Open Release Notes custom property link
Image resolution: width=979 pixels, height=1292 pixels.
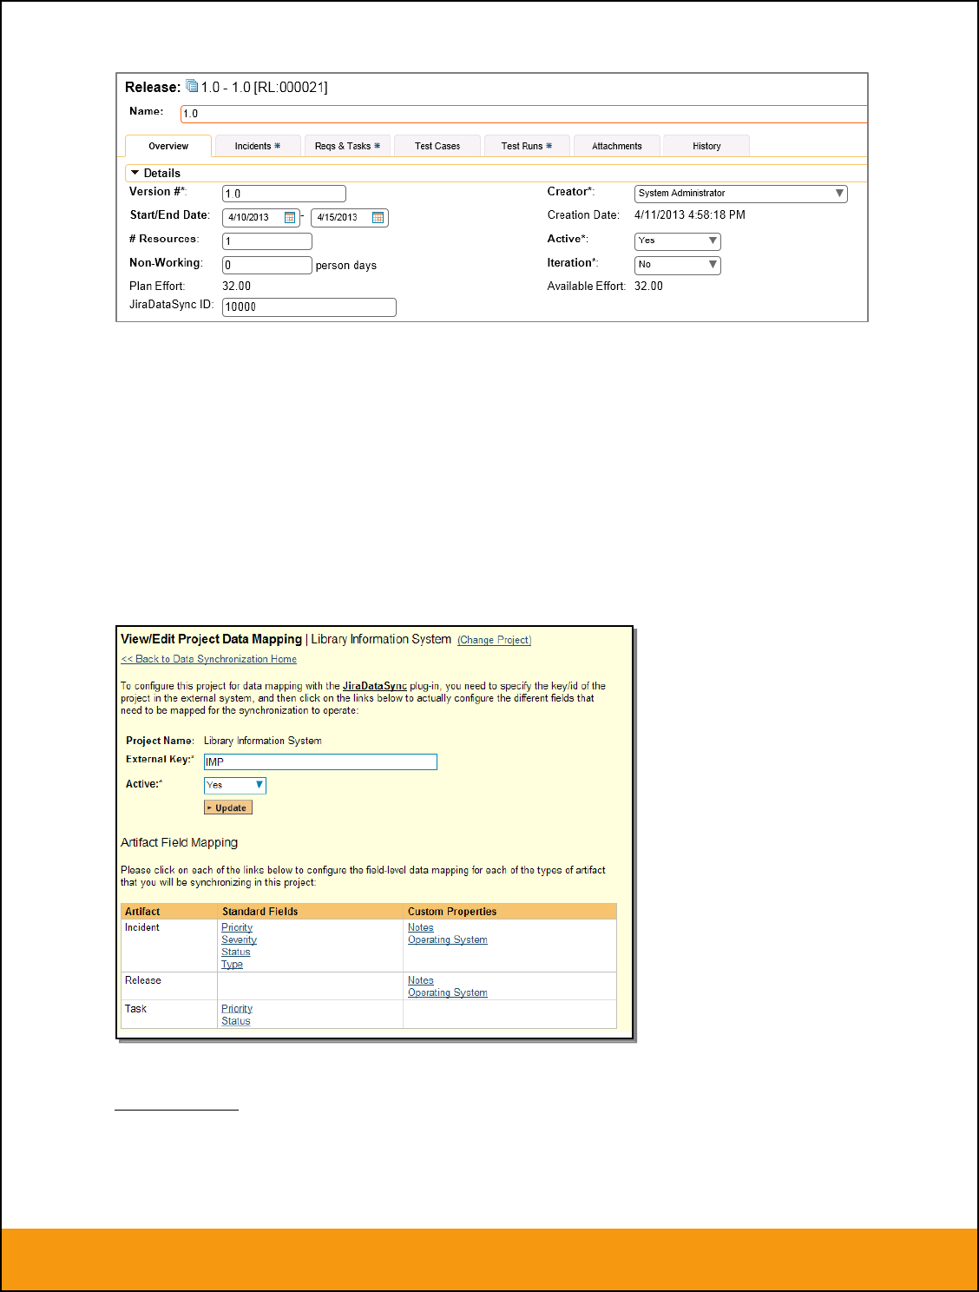(x=421, y=980)
